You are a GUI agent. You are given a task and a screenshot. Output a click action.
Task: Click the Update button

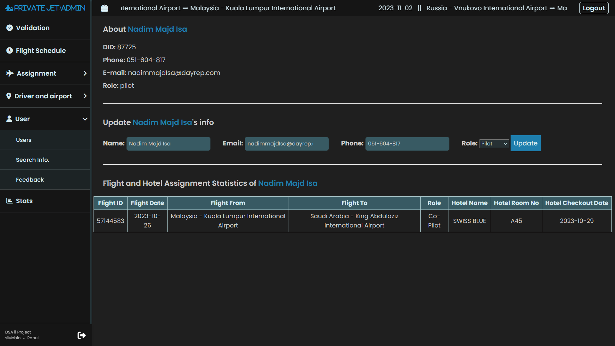click(525, 143)
